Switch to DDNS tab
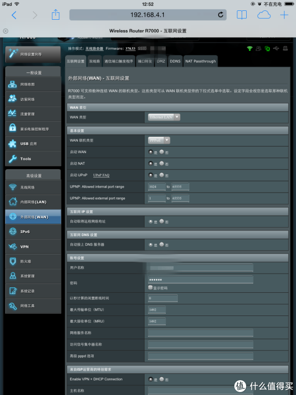This screenshot has height=395, width=296. [175, 61]
